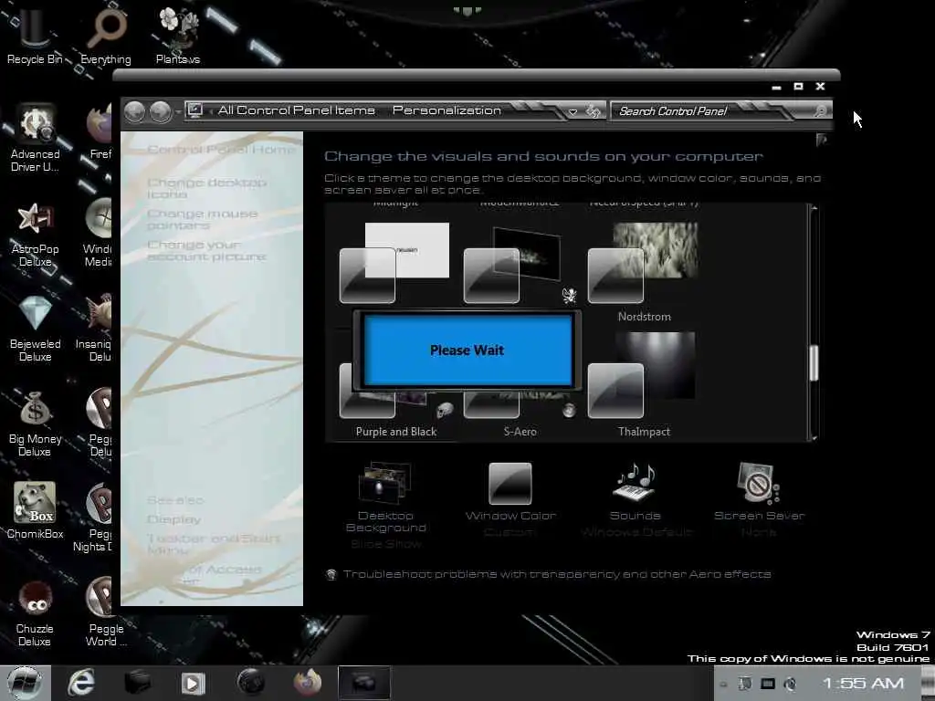Open Troubleshoot problems with transparency link
Image resolution: width=935 pixels, height=701 pixels.
557,574
